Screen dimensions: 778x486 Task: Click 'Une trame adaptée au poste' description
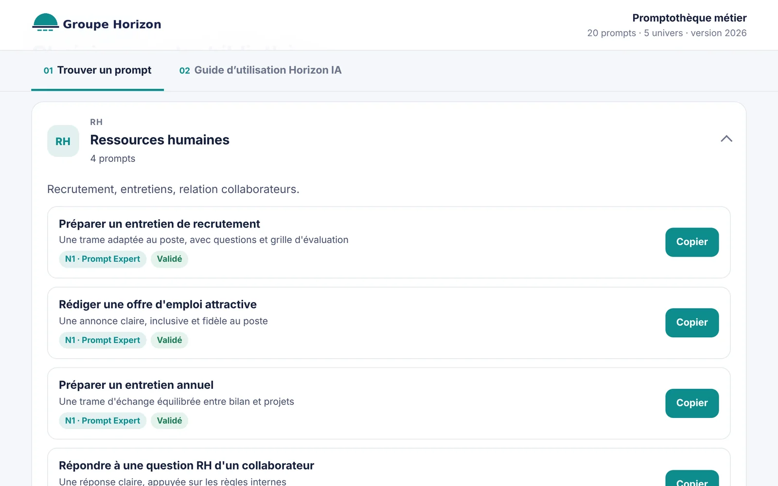tap(204, 240)
